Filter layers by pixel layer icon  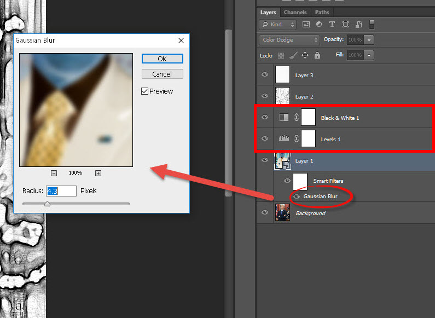[306, 25]
